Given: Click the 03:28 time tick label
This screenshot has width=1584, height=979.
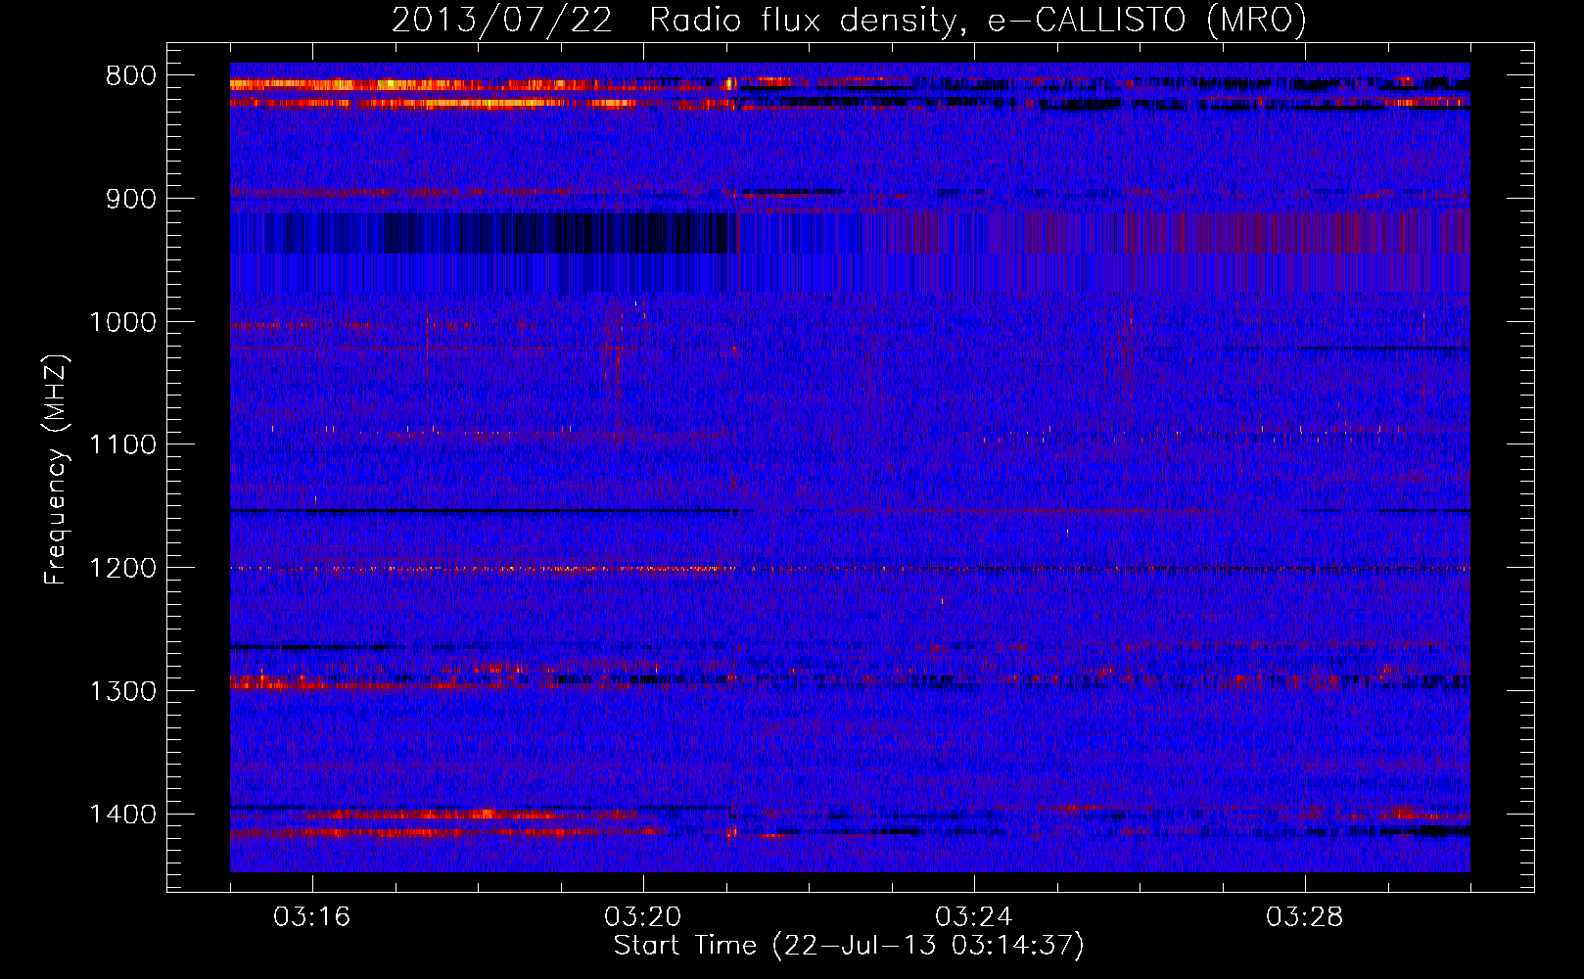Looking at the screenshot, I should point(1305,917).
